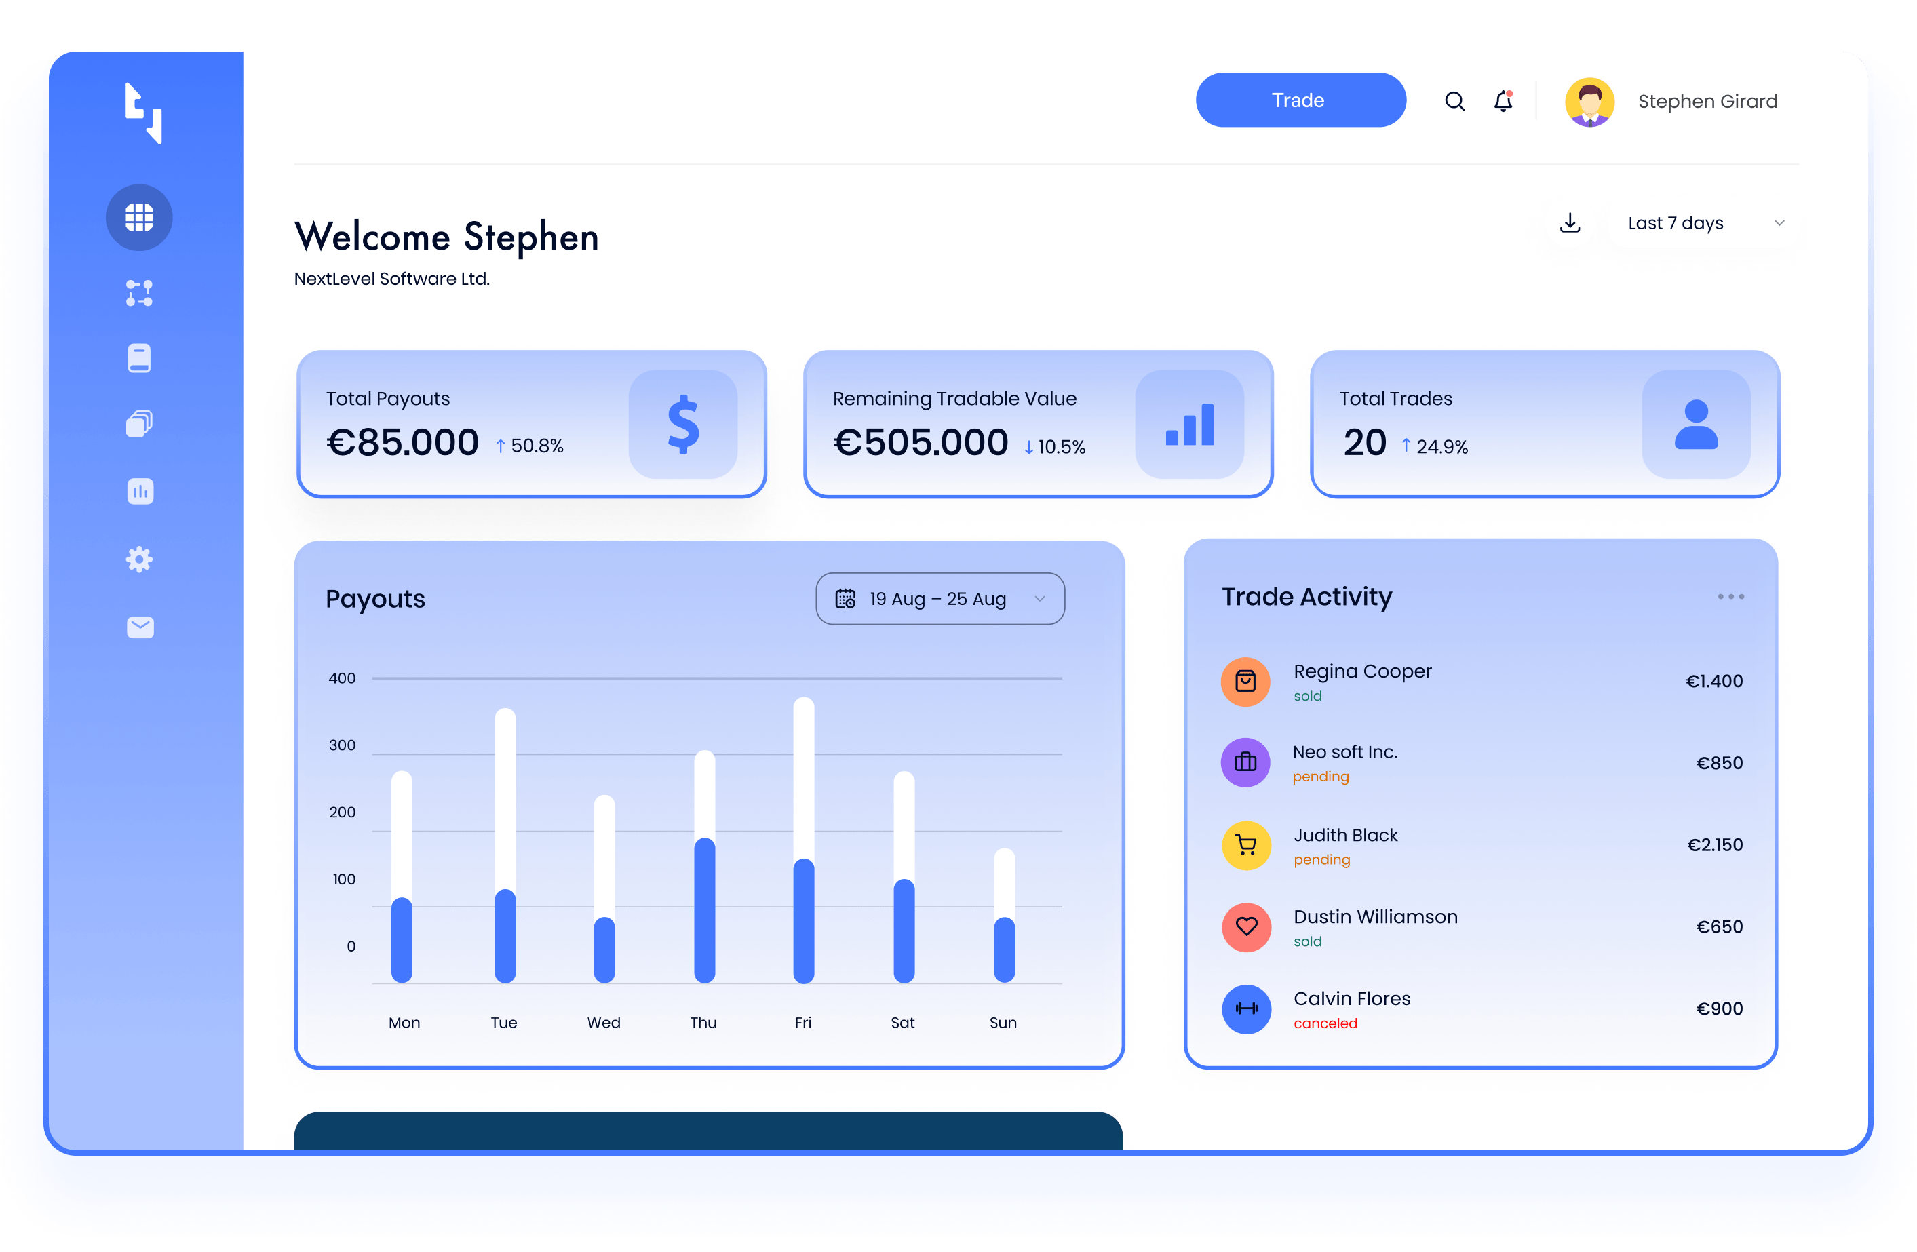This screenshot has width=1917, height=1252.
Task: Click Stephen Girard's avatar picture
Action: [1589, 102]
